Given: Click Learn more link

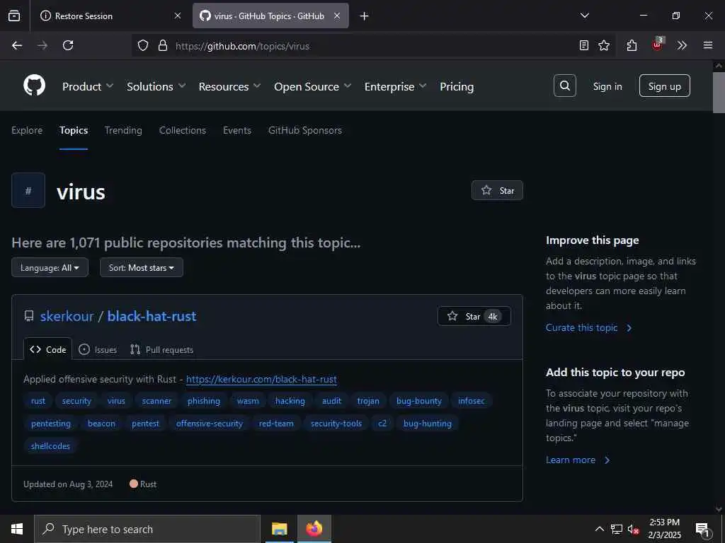Looking at the screenshot, I should point(578,460).
